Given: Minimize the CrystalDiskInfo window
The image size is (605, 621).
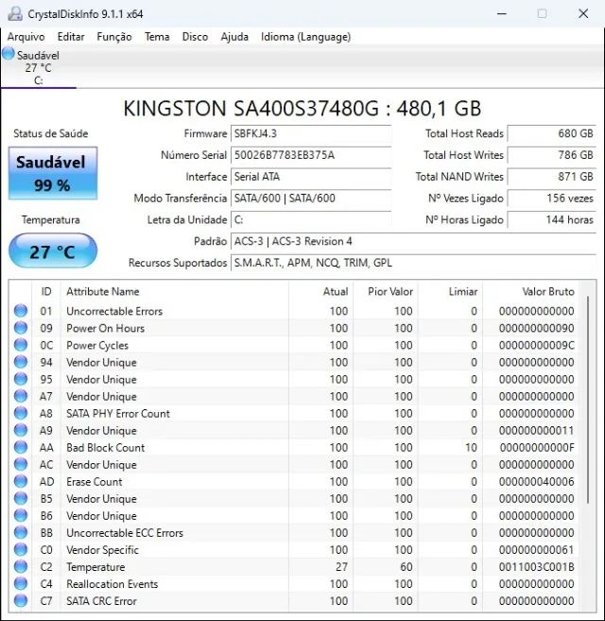Looking at the screenshot, I should (502, 14).
